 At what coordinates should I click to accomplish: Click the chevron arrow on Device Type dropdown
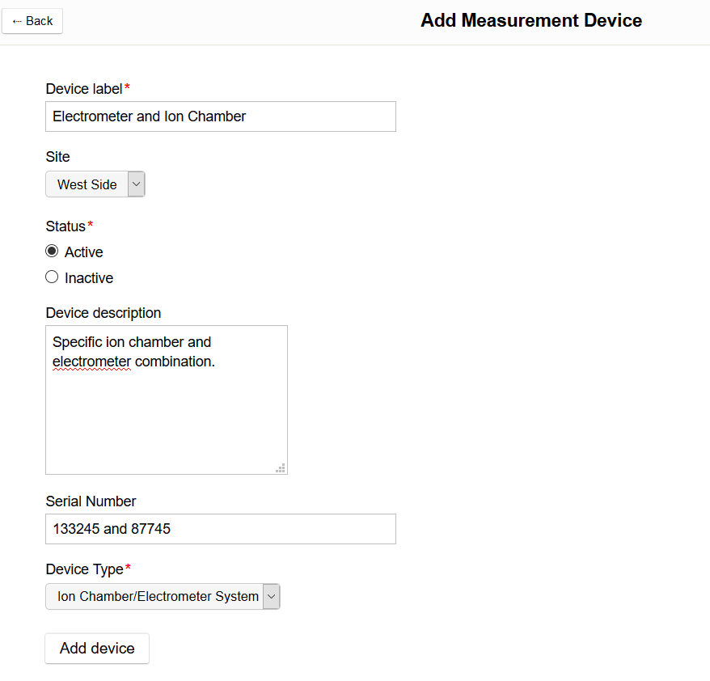(271, 596)
